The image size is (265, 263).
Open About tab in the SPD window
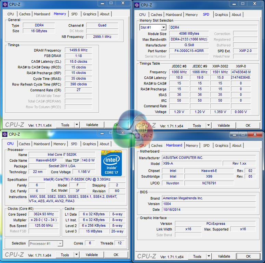coord(236,15)
